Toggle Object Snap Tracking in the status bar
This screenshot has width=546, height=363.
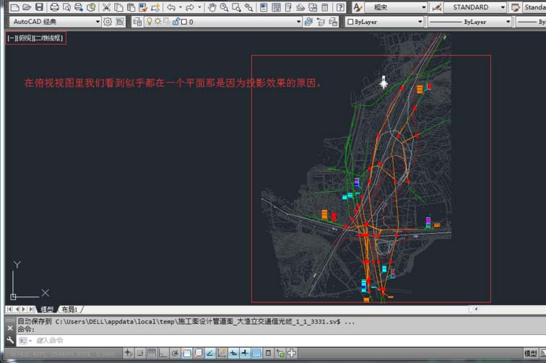210,353
